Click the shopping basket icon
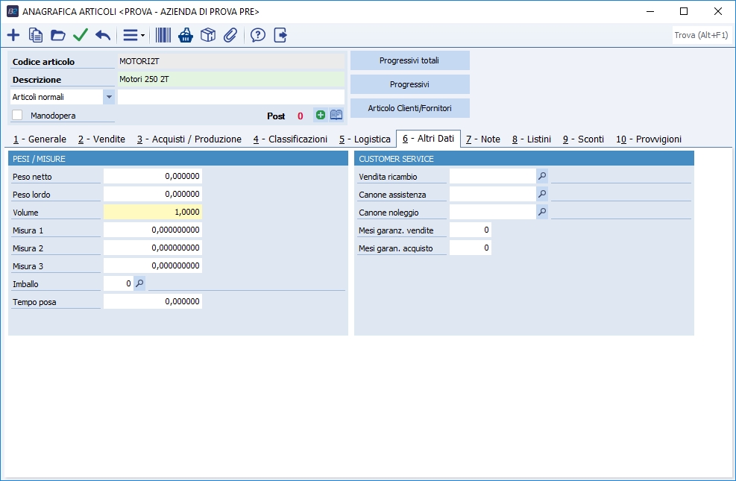The width and height of the screenshot is (736, 481). [x=186, y=35]
